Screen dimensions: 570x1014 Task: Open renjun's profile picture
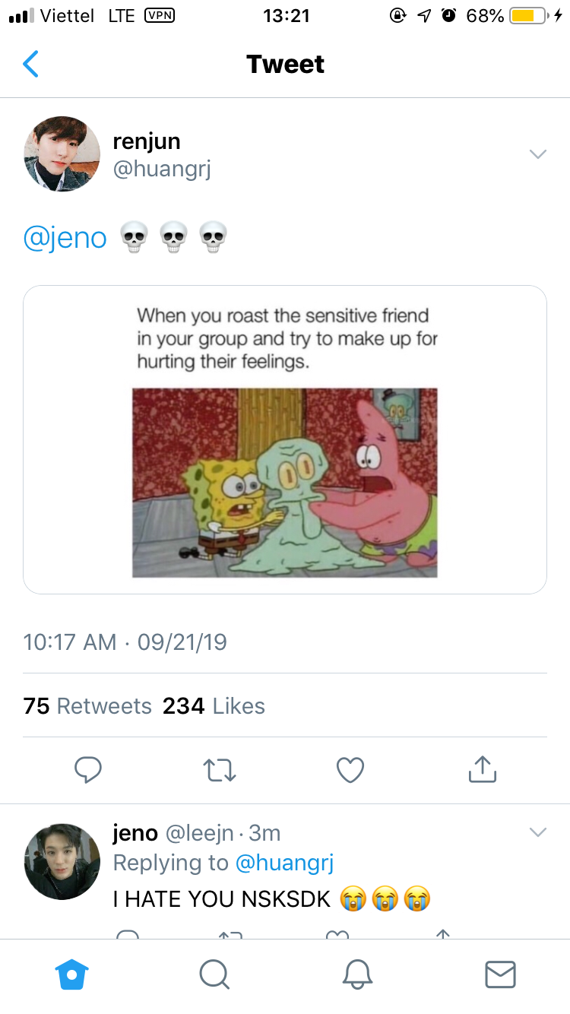click(x=62, y=154)
